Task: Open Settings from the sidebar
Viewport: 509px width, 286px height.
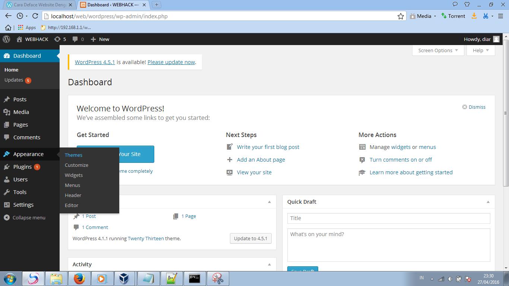Action: click(x=23, y=204)
